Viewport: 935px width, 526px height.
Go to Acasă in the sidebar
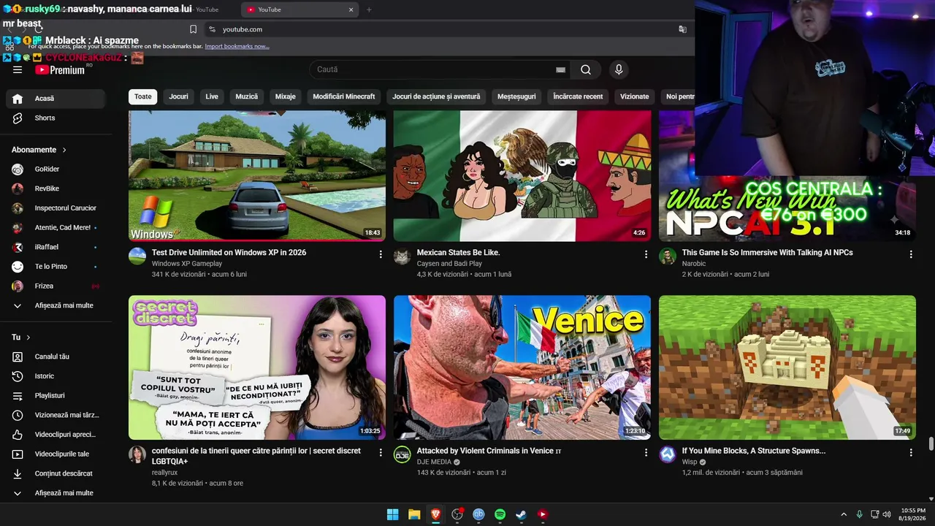pos(56,99)
